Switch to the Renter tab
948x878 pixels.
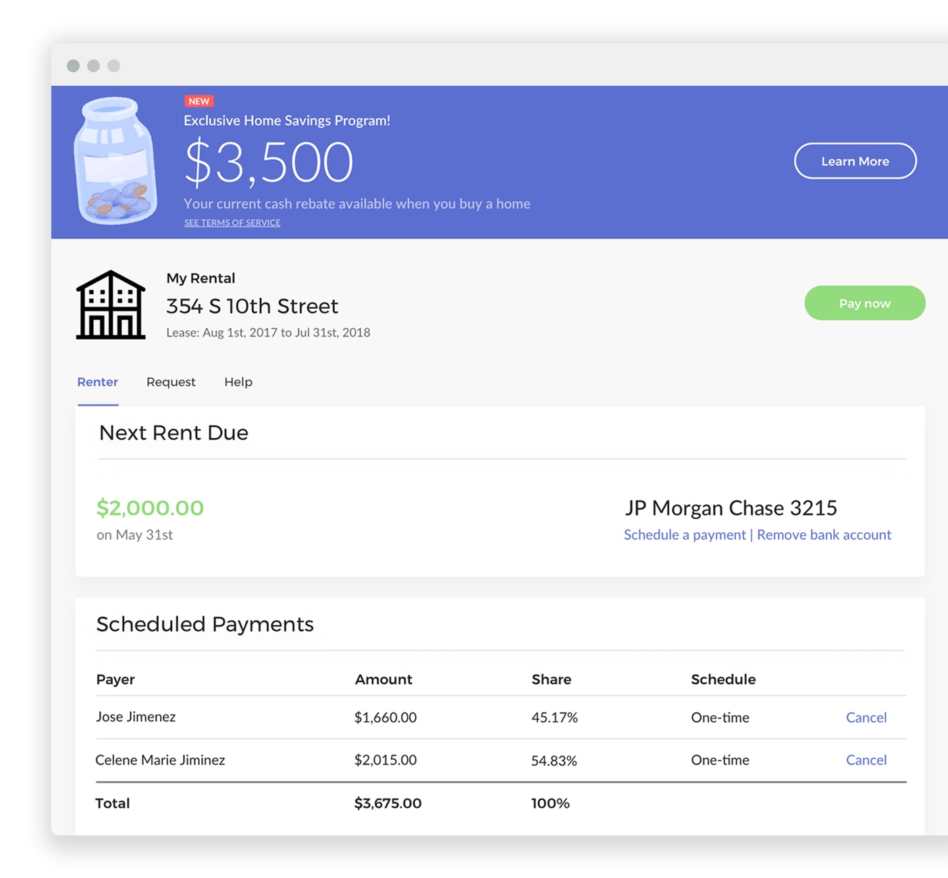tap(97, 382)
